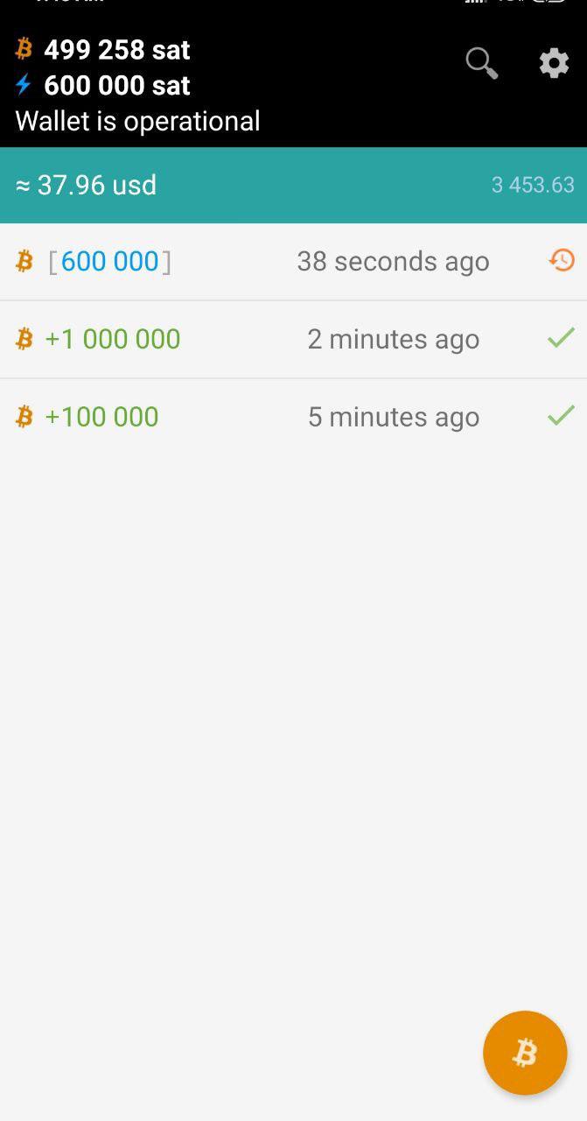Screen dimensions: 587x1121
Task: Tap the ≈ 37.96 usd fiat balance
Action: (x=86, y=185)
